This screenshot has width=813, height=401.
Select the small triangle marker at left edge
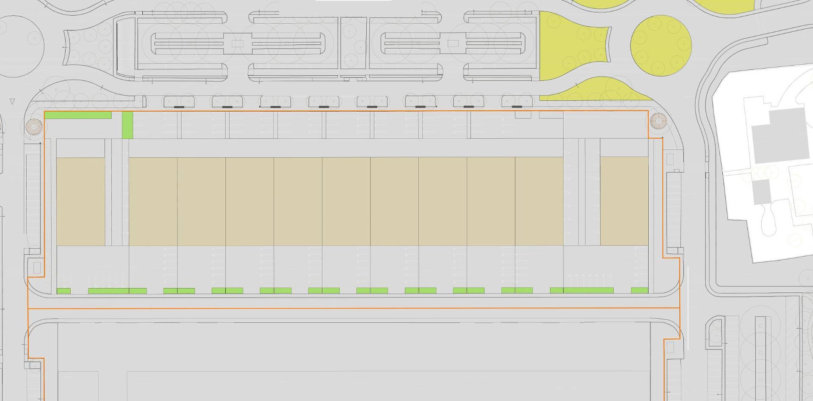pyautogui.click(x=12, y=102)
